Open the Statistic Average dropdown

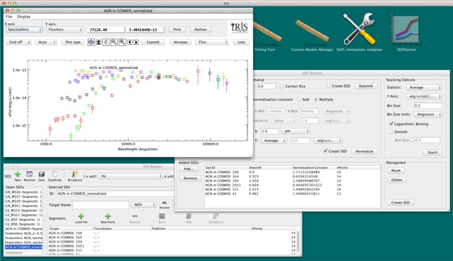424,88
